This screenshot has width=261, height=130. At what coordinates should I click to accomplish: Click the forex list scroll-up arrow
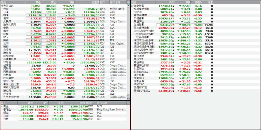point(128,6)
